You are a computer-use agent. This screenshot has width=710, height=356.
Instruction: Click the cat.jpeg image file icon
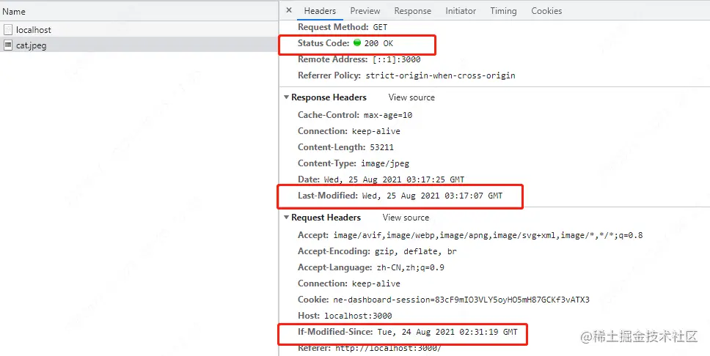[7, 45]
